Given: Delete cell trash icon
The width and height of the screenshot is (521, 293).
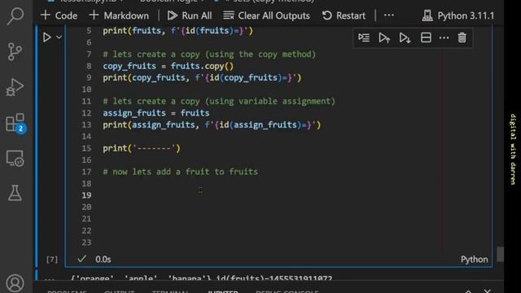Looking at the screenshot, I should tap(462, 37).
